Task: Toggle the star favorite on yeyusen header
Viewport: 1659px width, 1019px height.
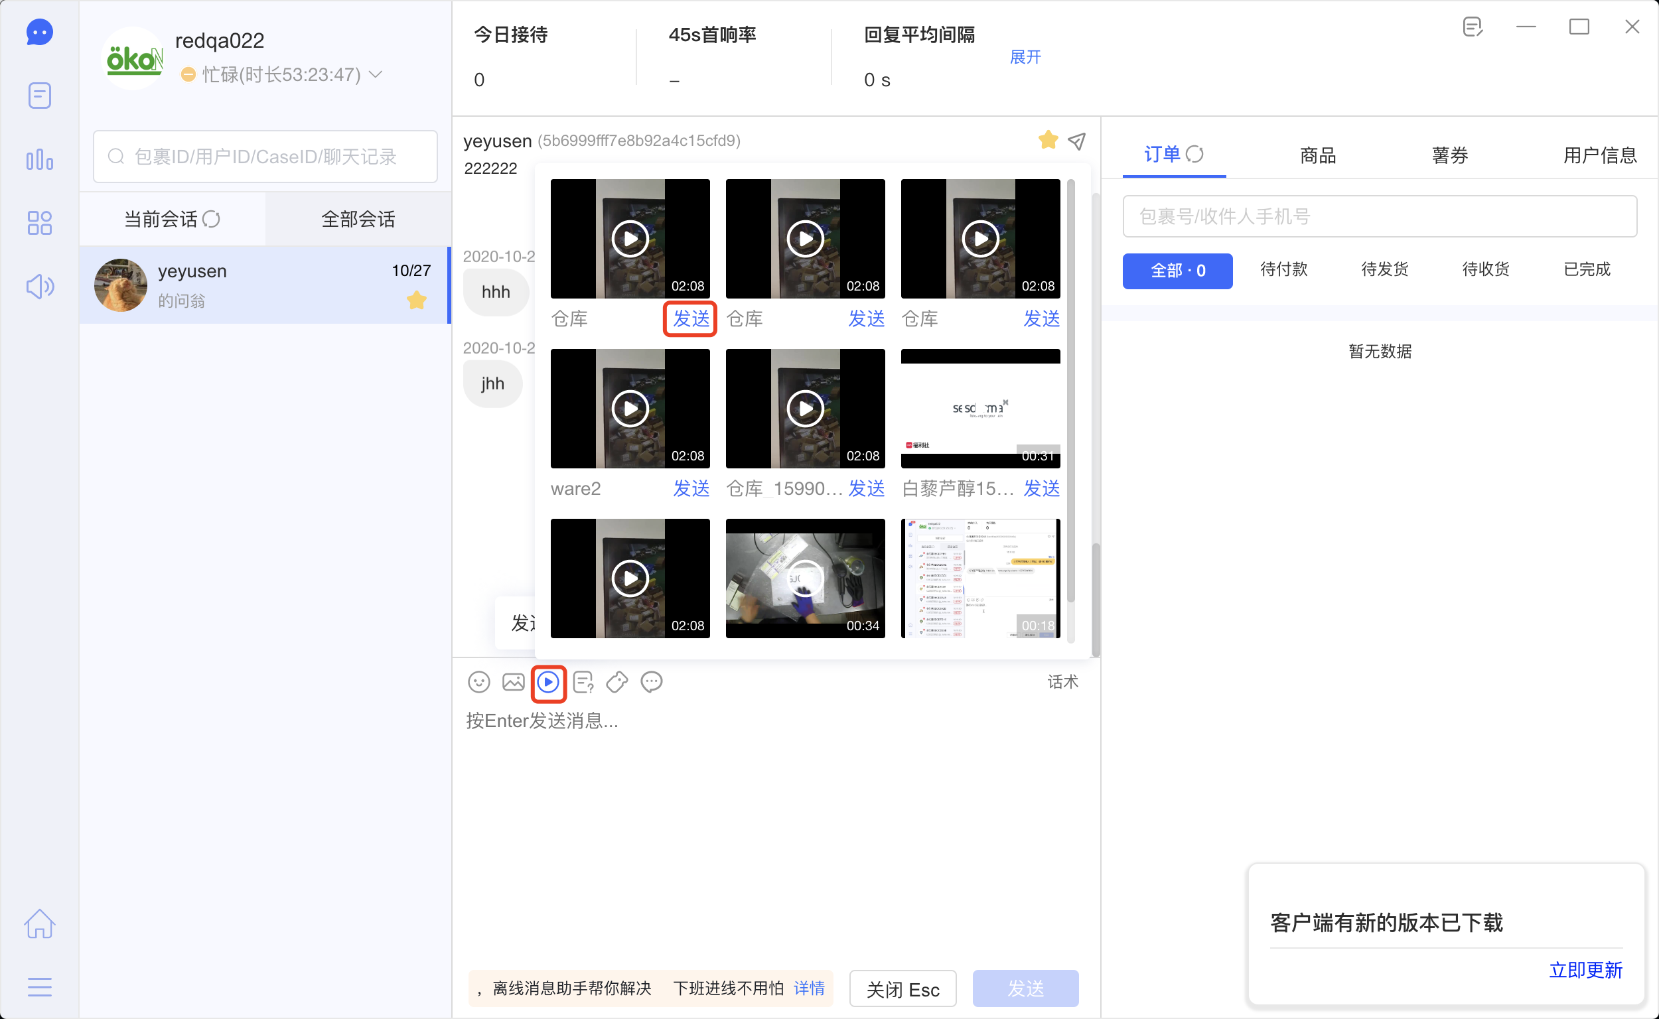Action: [1048, 140]
